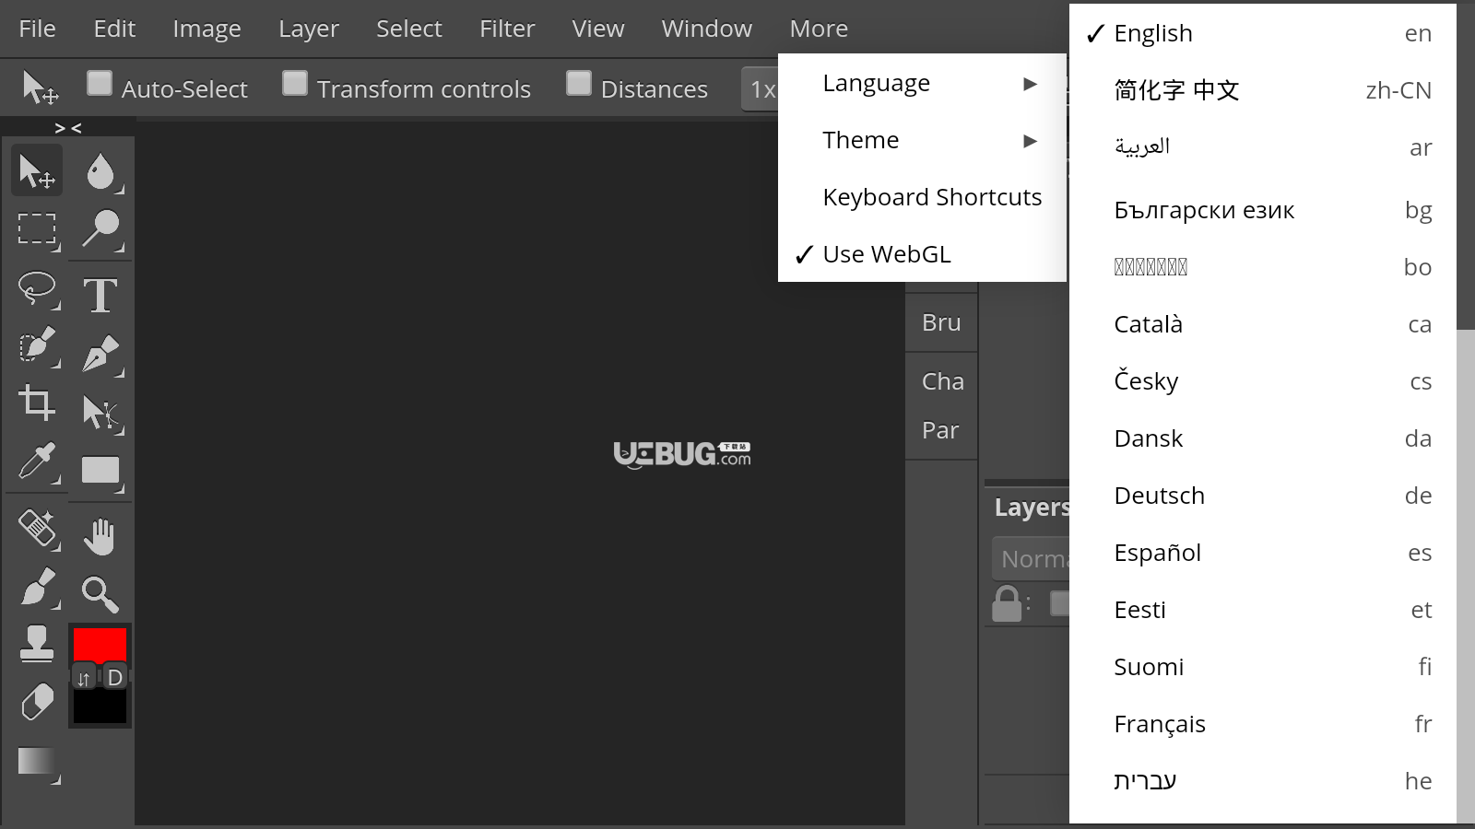The image size is (1475, 829).
Task: Enable the Auto-Select checkbox
Action: 100,83
